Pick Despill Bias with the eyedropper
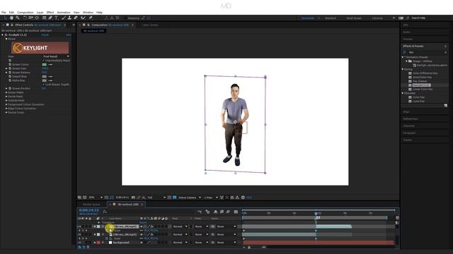This screenshot has height=254, width=453. click(50, 77)
